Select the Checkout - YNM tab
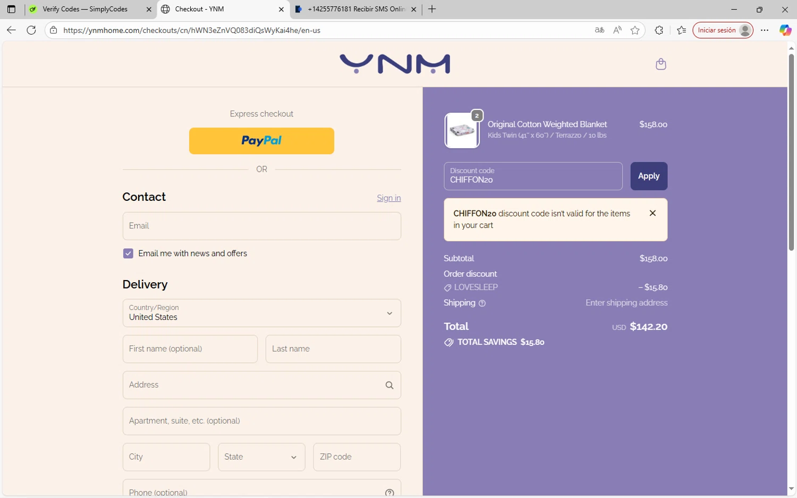This screenshot has height=498, width=797. click(223, 9)
